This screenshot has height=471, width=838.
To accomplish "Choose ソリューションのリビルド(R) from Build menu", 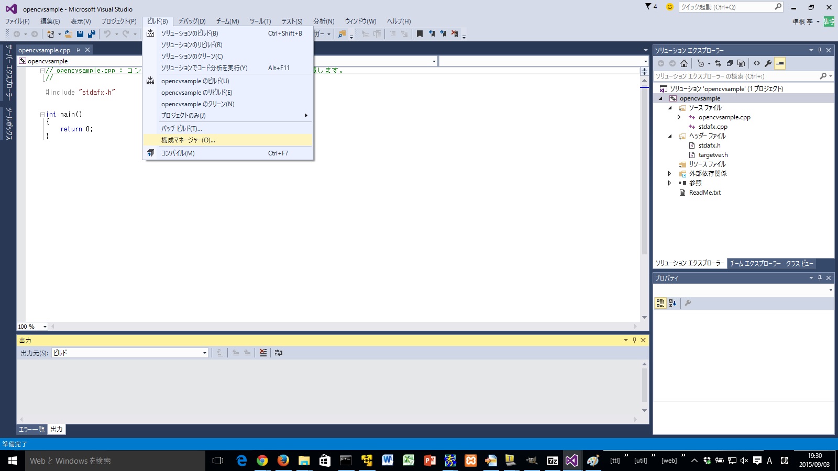I will click(192, 45).
